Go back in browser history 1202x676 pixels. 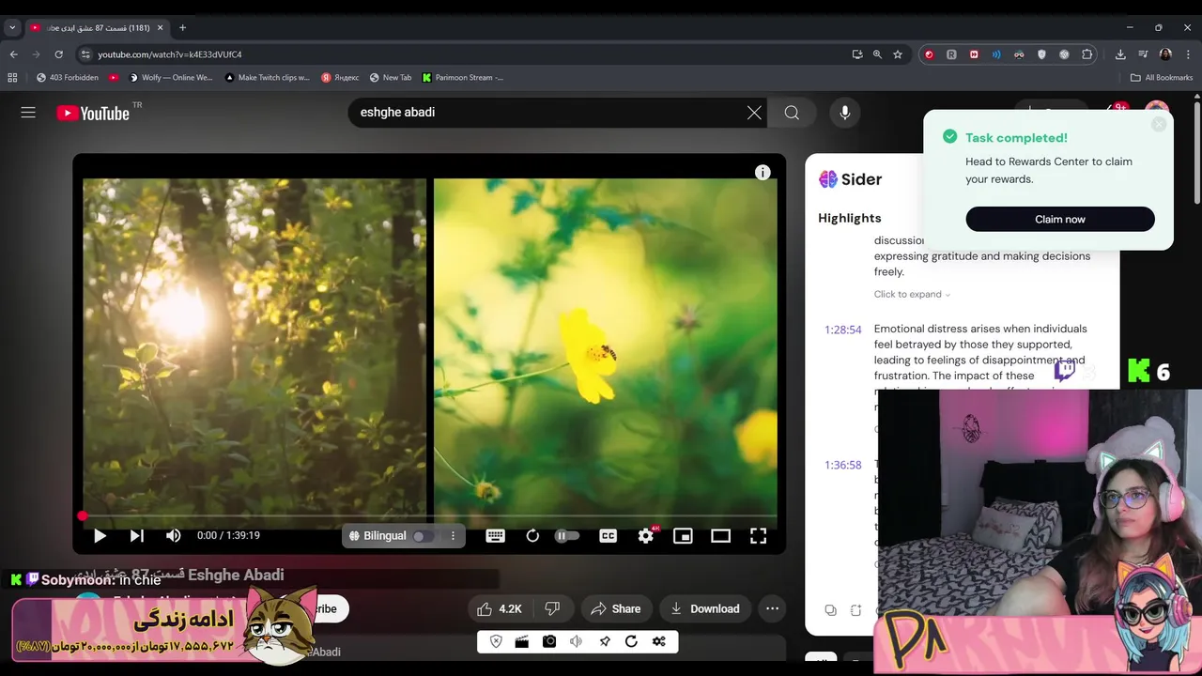(x=13, y=54)
